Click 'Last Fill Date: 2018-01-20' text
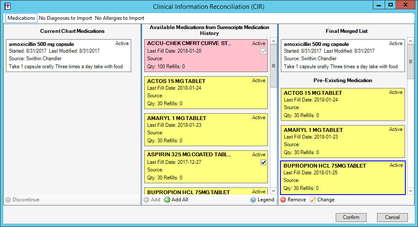 click(174, 51)
